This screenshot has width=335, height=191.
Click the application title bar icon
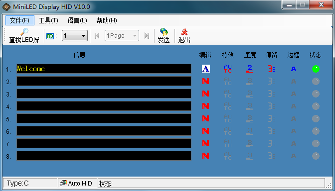coord(6,7)
